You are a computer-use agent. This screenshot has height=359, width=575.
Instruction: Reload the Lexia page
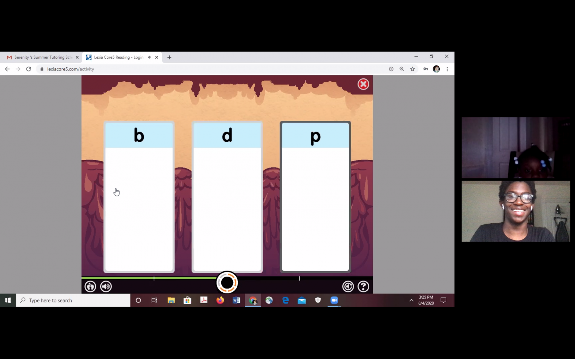29,69
